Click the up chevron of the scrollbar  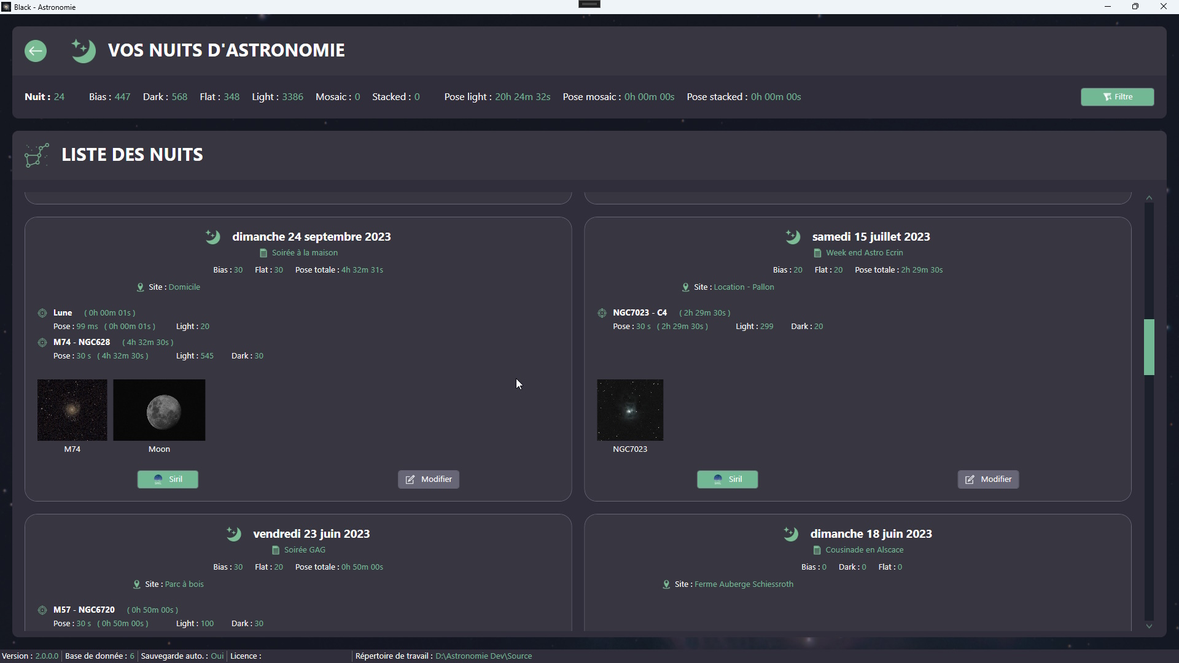[1150, 198]
